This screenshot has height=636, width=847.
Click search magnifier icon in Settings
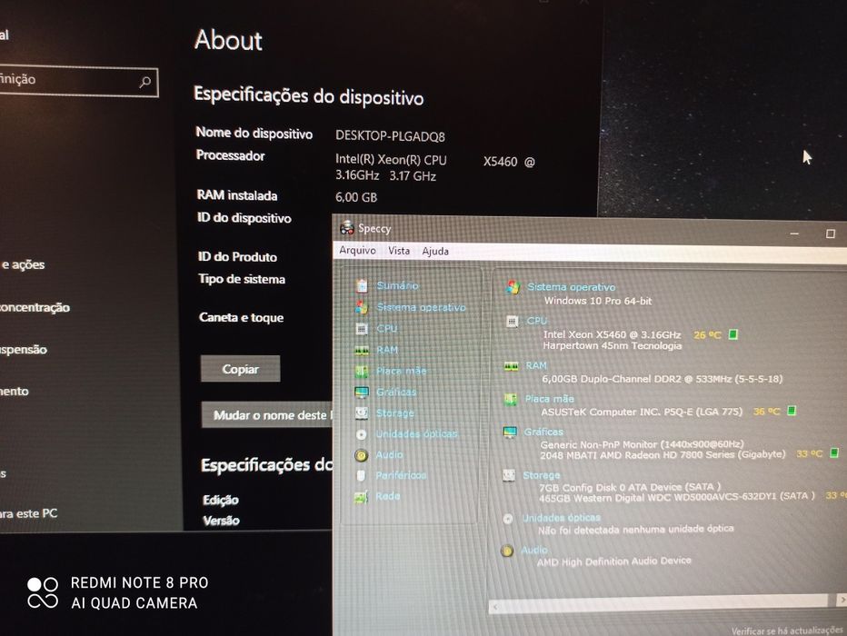tap(144, 82)
